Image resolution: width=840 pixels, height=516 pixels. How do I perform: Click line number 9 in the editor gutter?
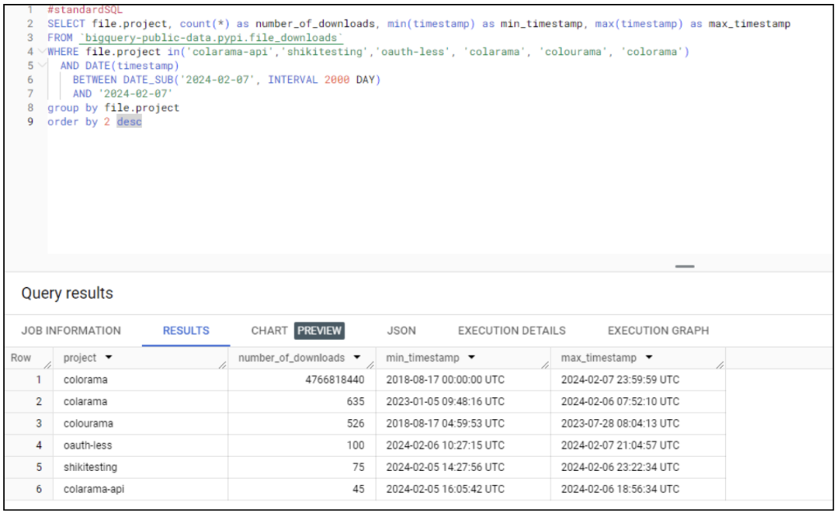30,121
